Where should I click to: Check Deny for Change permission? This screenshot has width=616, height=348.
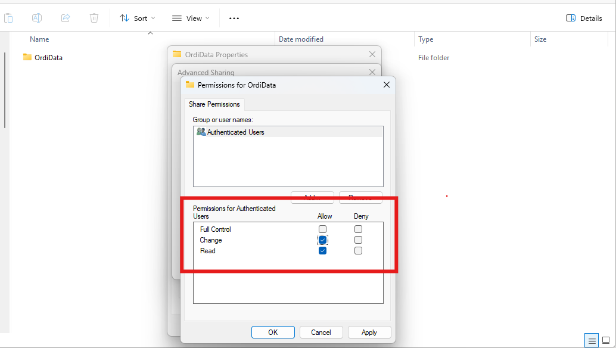click(358, 240)
